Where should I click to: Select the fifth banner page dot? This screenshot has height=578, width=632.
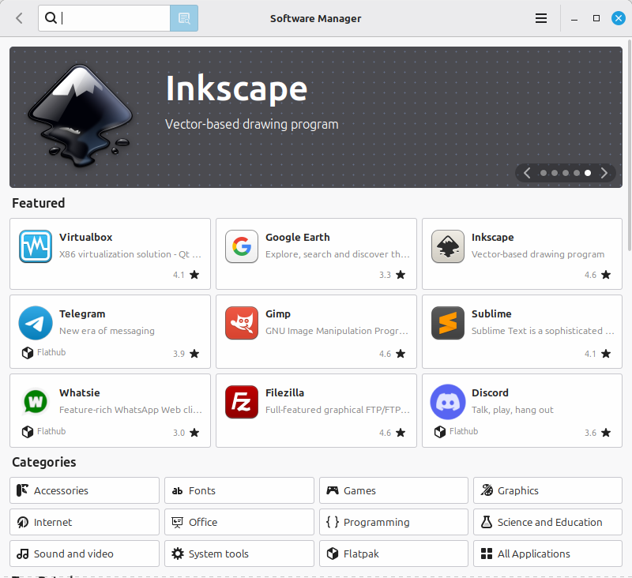tap(588, 173)
